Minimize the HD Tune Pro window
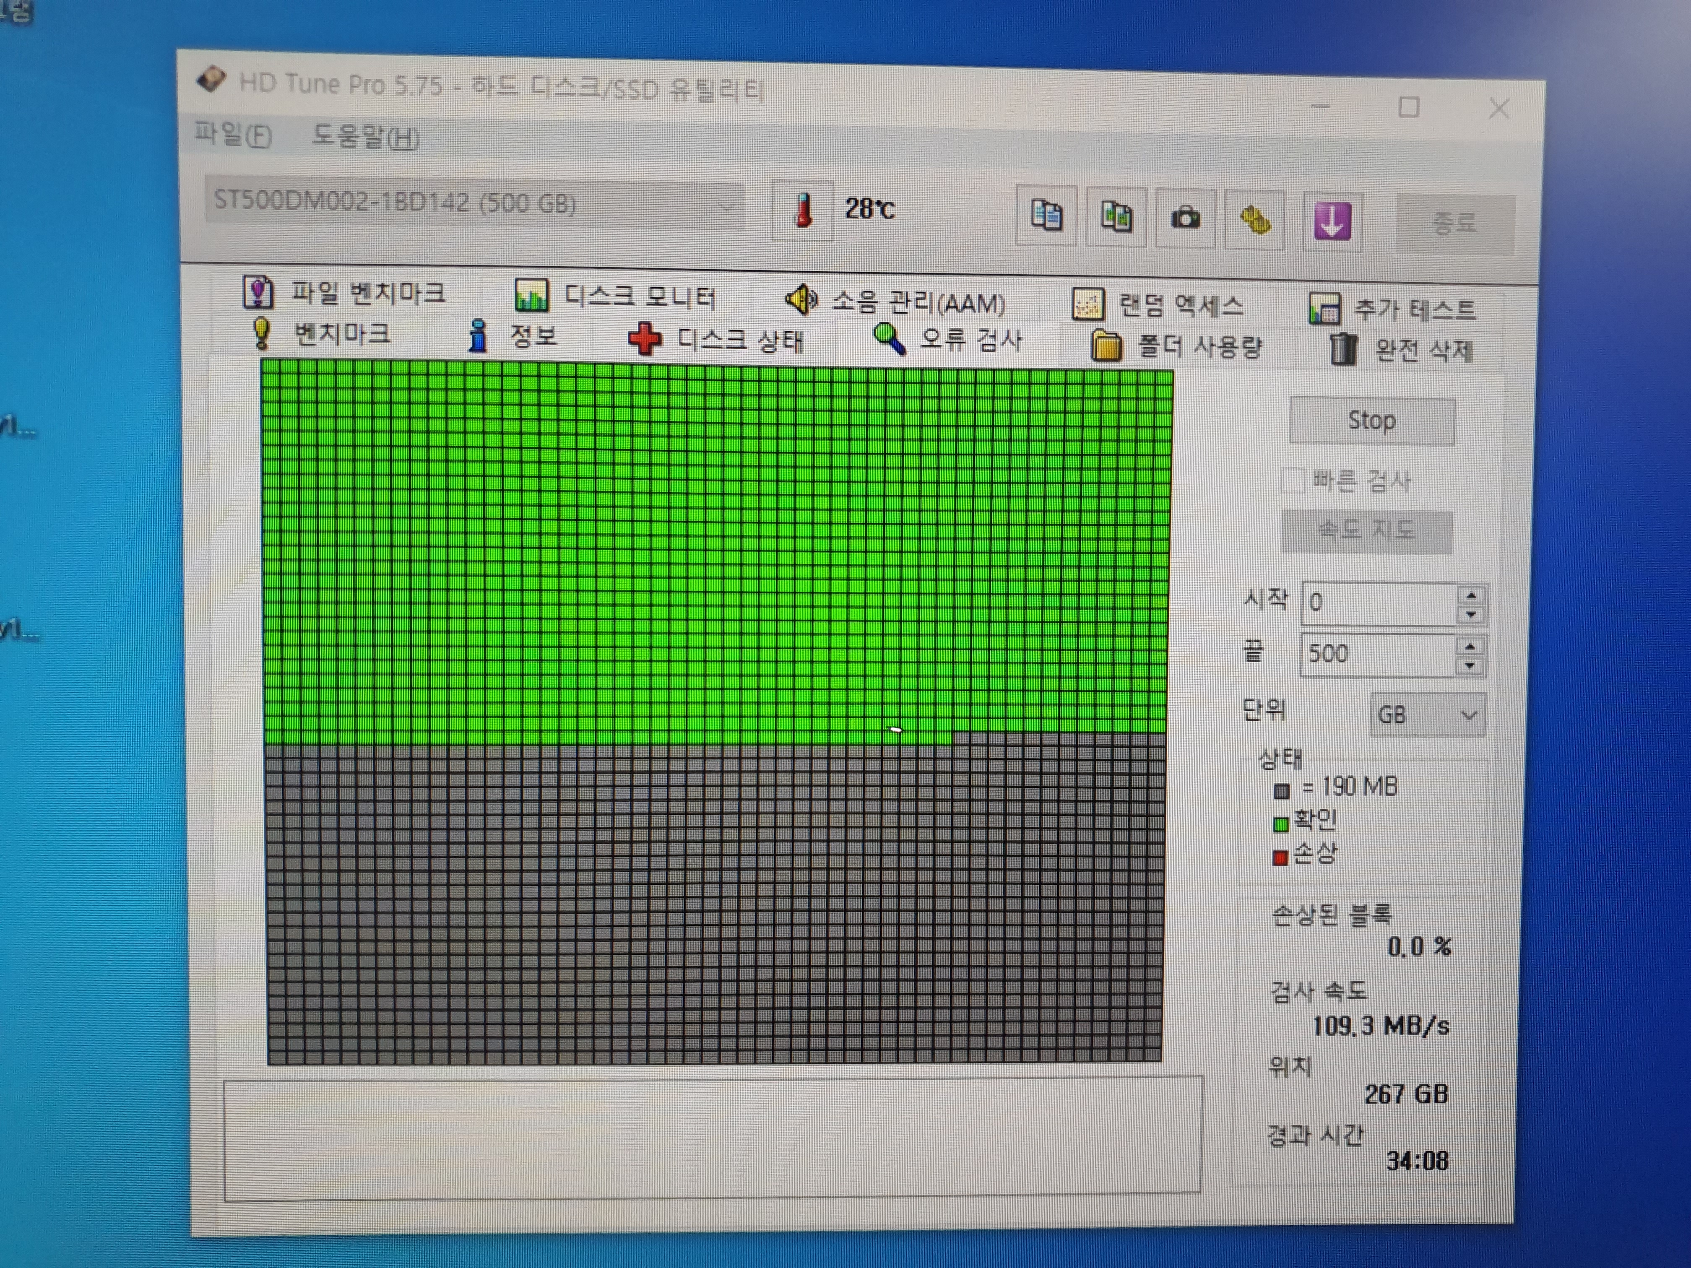This screenshot has height=1268, width=1691. click(1320, 106)
